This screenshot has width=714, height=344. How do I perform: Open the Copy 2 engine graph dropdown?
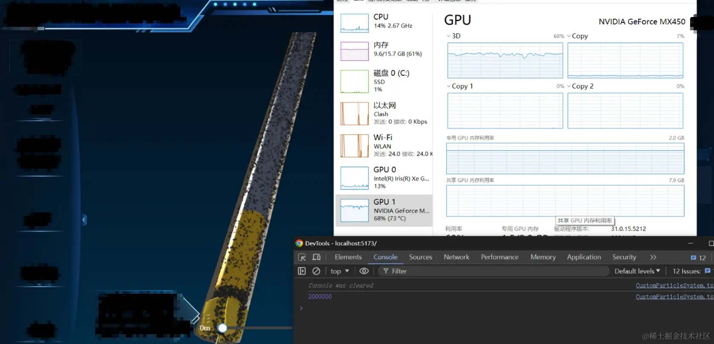click(x=569, y=86)
